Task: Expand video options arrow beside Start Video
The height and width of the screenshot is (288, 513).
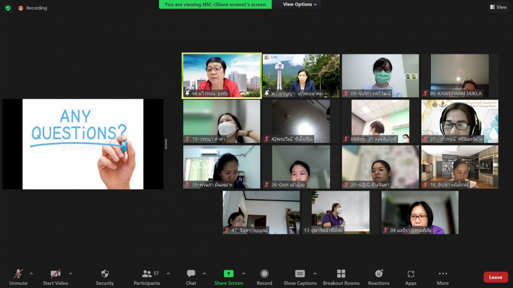Action: point(70,274)
